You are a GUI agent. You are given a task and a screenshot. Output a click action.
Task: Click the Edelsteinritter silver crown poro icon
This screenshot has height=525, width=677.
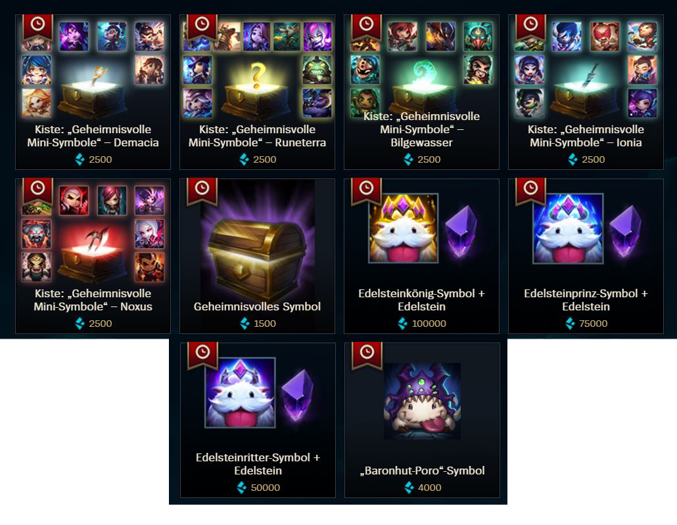240,392
